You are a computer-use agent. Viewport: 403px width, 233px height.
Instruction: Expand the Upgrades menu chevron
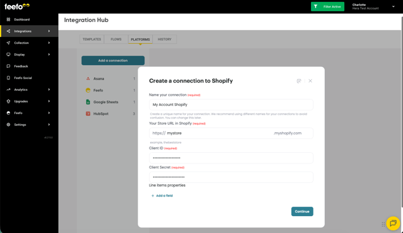tap(49, 101)
